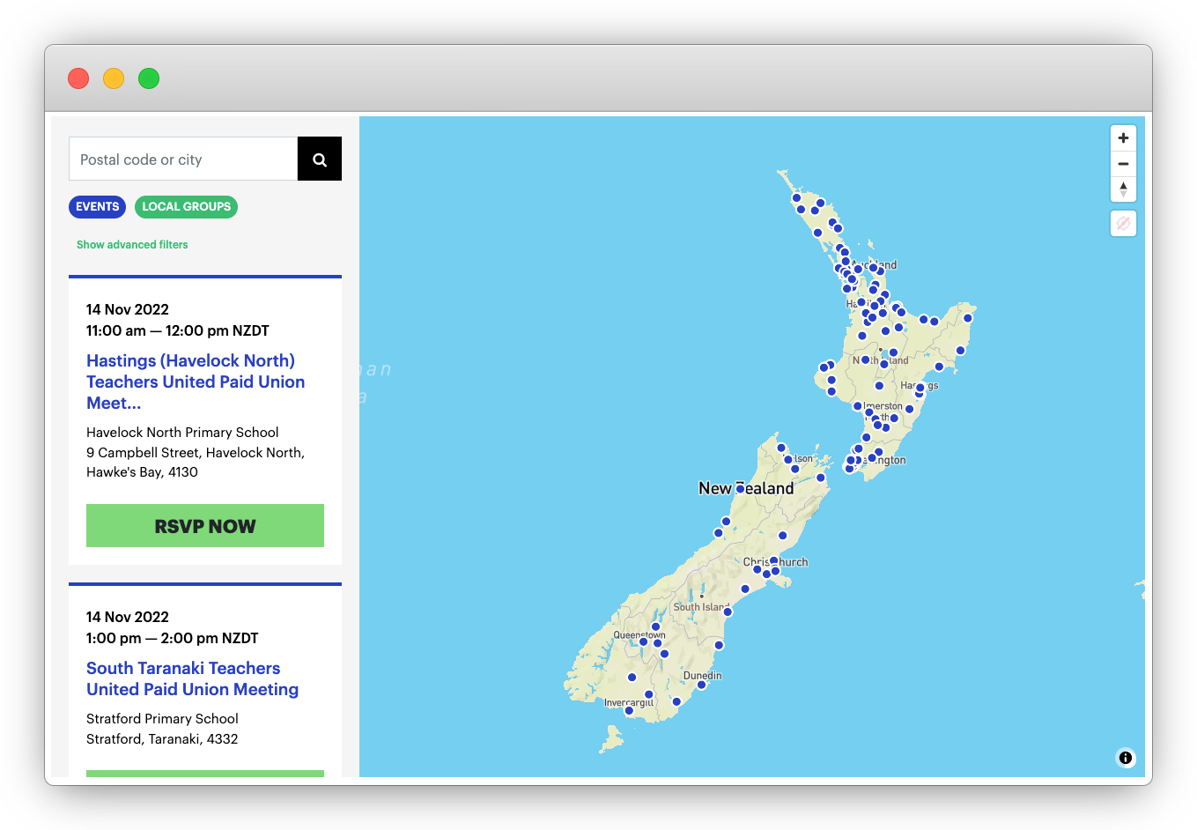1197x830 pixels.
Task: Open the Hastings Teachers United event listing
Action: click(196, 382)
